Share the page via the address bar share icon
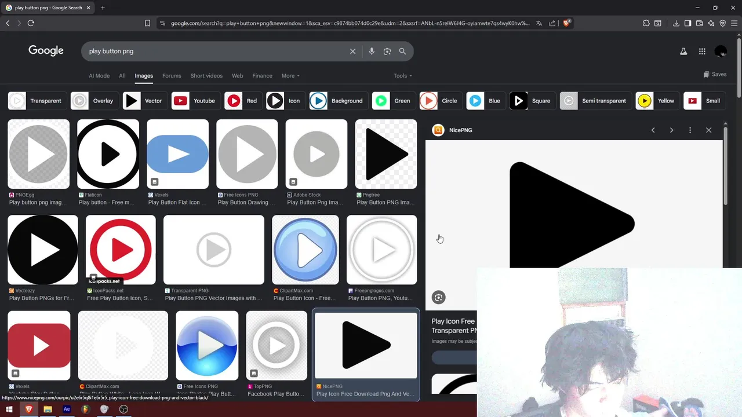The image size is (742, 417). tap(552, 23)
